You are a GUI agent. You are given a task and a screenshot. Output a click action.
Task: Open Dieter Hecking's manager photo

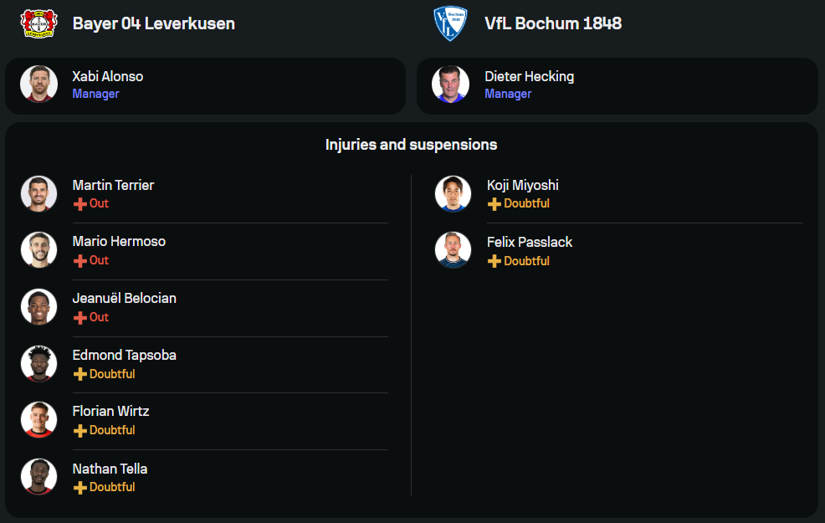click(x=450, y=84)
